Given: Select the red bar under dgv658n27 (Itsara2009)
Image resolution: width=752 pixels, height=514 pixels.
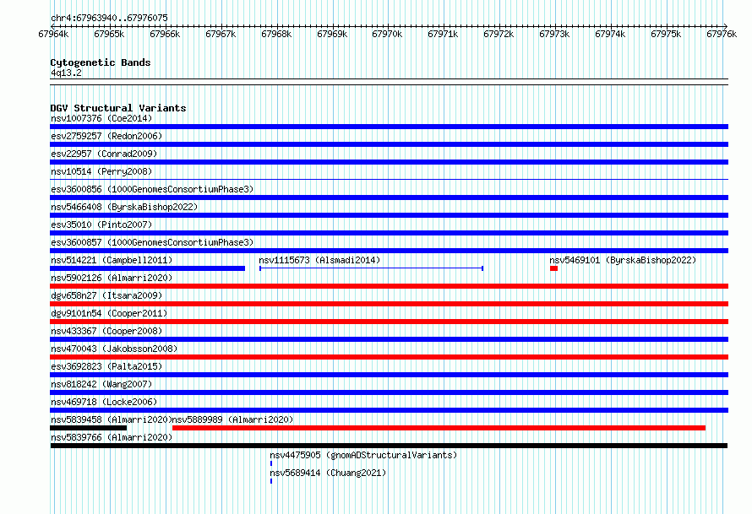Looking at the screenshot, I should point(389,304).
